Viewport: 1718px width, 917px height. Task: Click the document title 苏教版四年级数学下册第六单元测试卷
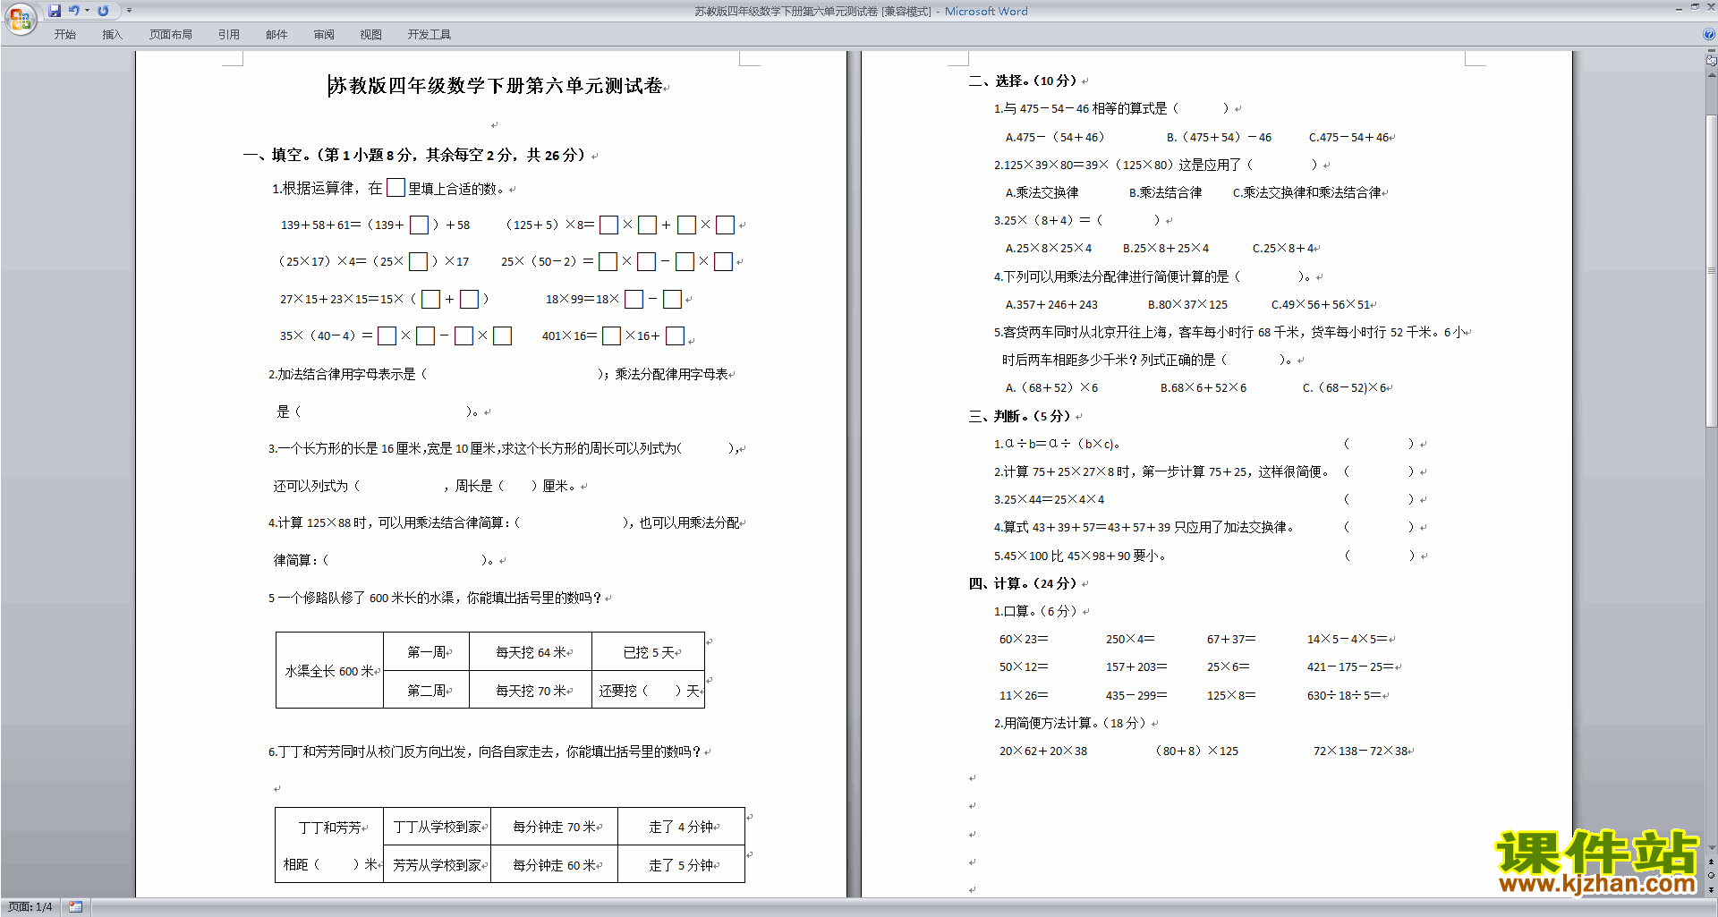(x=497, y=85)
